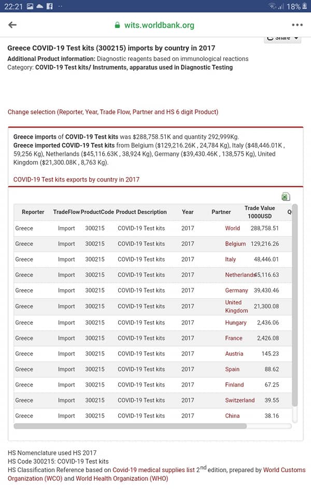Screen dimensions: 311x497
Task: Tap the battery icon in status bar
Action: tap(305, 6)
